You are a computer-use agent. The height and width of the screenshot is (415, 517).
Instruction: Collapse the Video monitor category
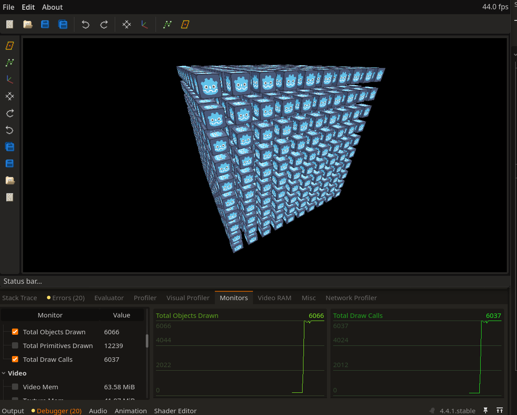pos(4,373)
